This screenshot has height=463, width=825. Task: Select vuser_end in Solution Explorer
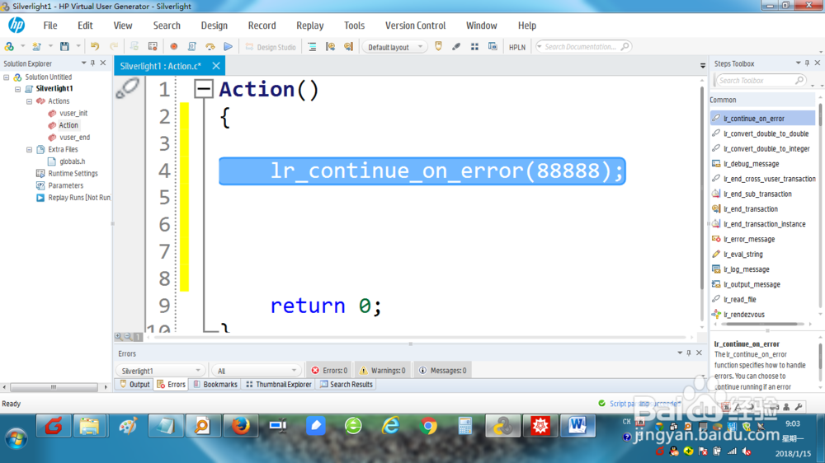click(x=74, y=137)
